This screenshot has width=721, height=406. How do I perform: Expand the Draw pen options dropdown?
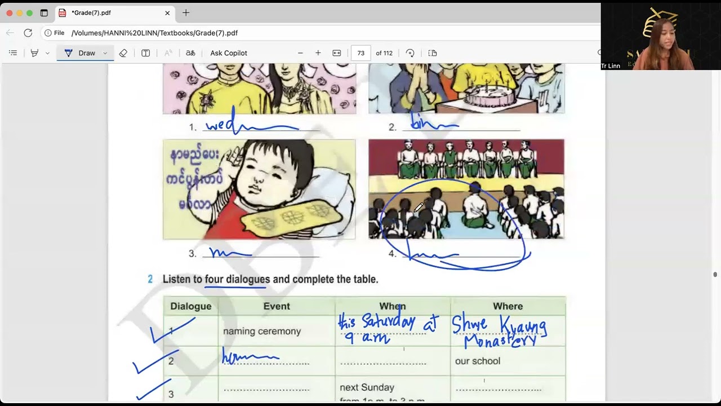(x=105, y=53)
